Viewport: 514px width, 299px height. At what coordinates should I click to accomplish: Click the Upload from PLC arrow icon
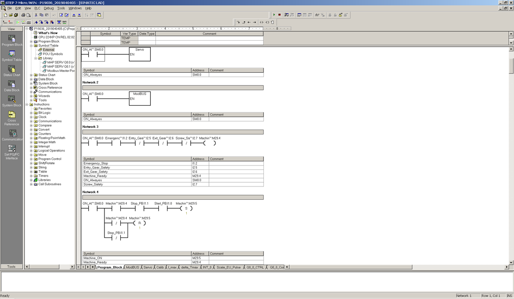[x=74, y=15]
